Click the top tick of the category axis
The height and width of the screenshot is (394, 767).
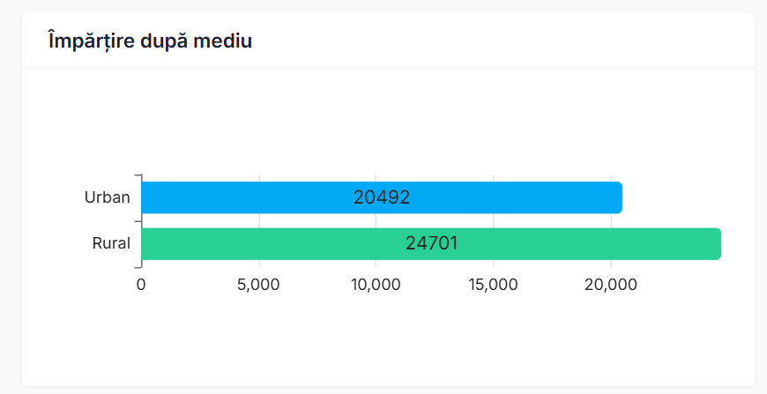tap(137, 175)
